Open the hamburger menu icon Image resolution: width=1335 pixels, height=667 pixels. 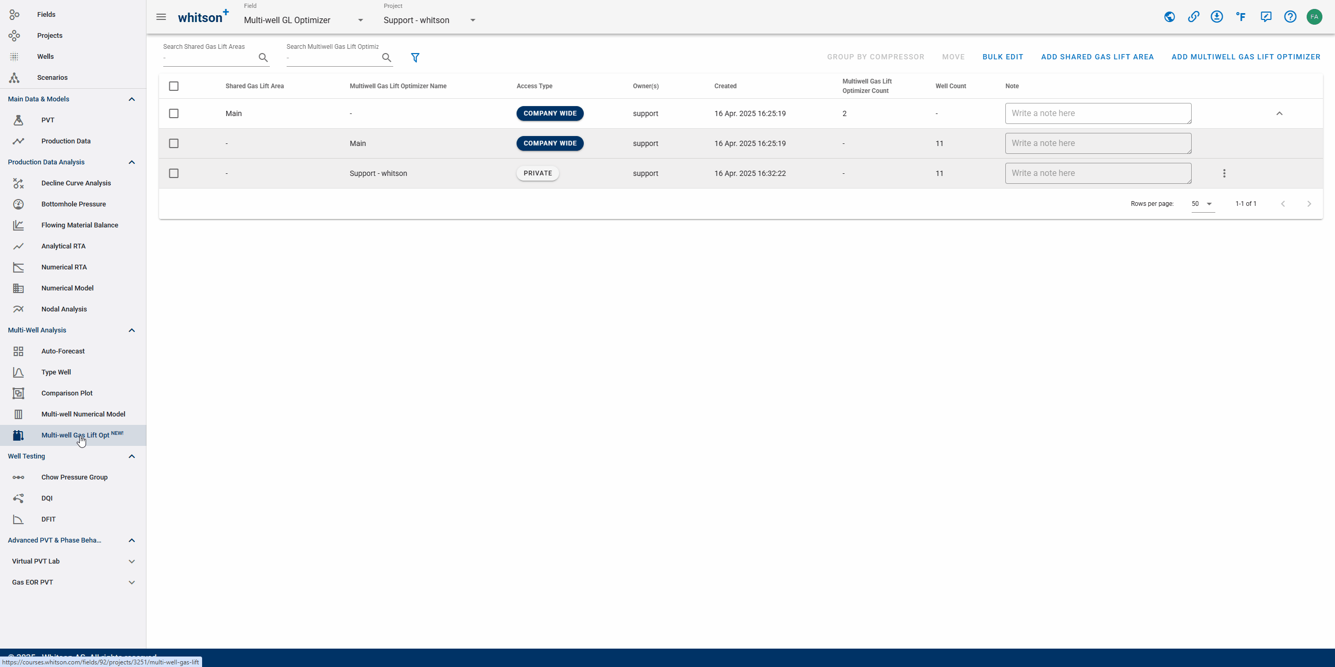pyautogui.click(x=161, y=17)
